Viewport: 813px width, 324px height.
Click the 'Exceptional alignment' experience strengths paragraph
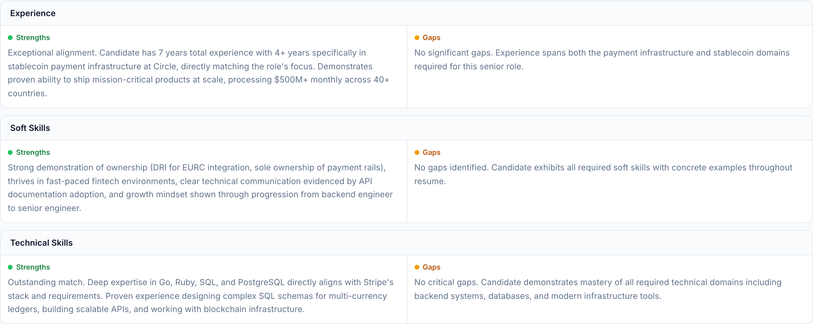click(199, 73)
